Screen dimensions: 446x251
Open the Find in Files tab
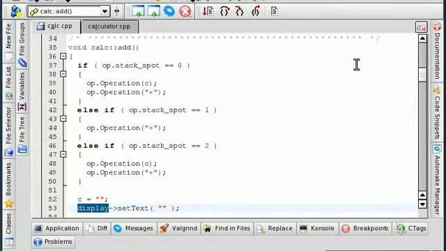click(x=227, y=229)
